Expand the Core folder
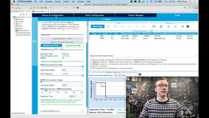This screenshot has height=118, width=209. (14, 24)
